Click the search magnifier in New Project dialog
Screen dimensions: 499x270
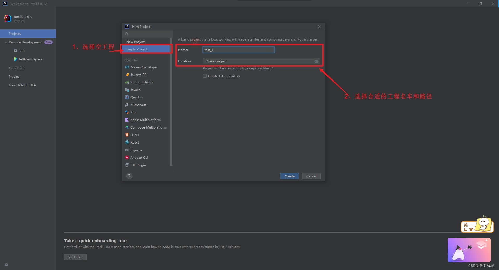point(127,34)
